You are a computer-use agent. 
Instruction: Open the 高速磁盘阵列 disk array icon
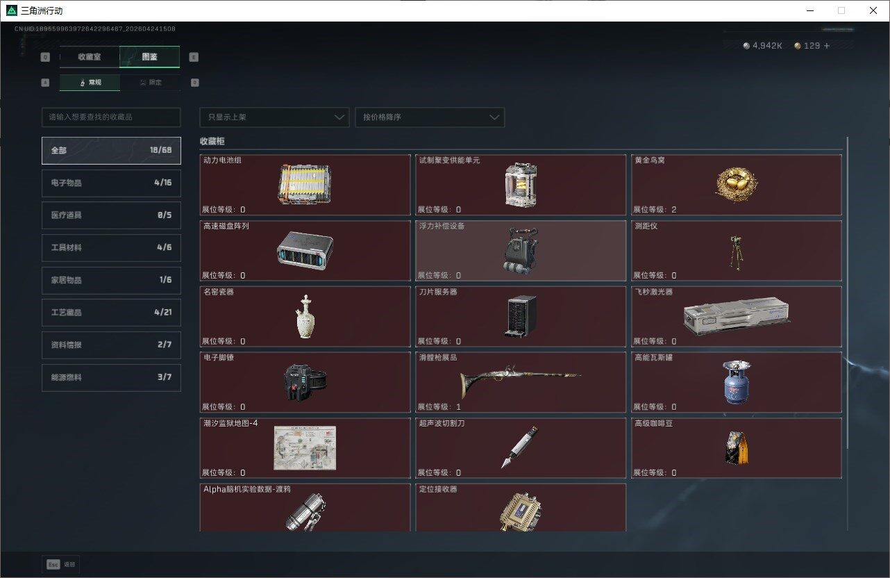[305, 251]
